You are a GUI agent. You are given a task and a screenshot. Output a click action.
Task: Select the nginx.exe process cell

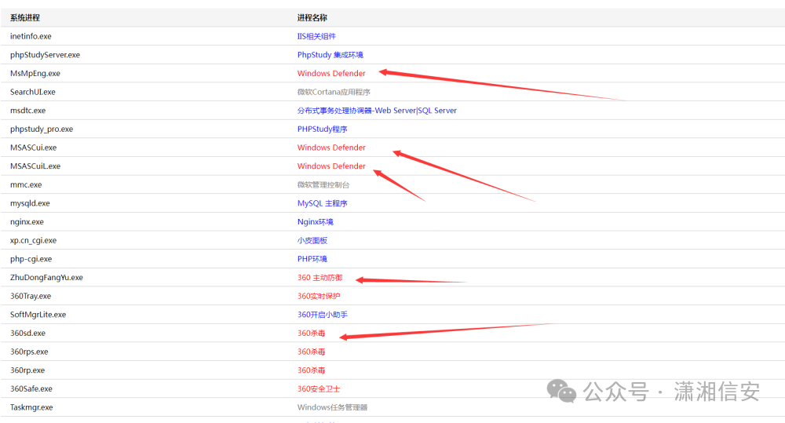coord(27,222)
